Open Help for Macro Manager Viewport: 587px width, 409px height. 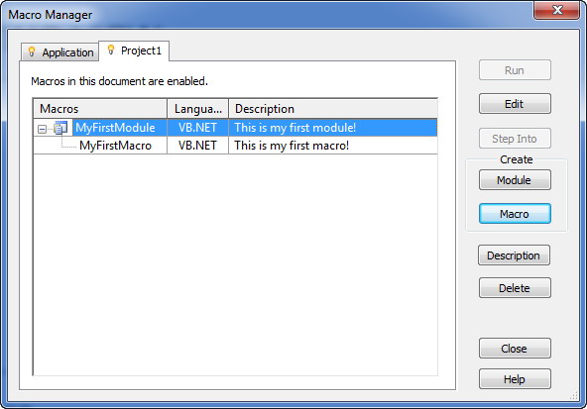click(x=515, y=379)
